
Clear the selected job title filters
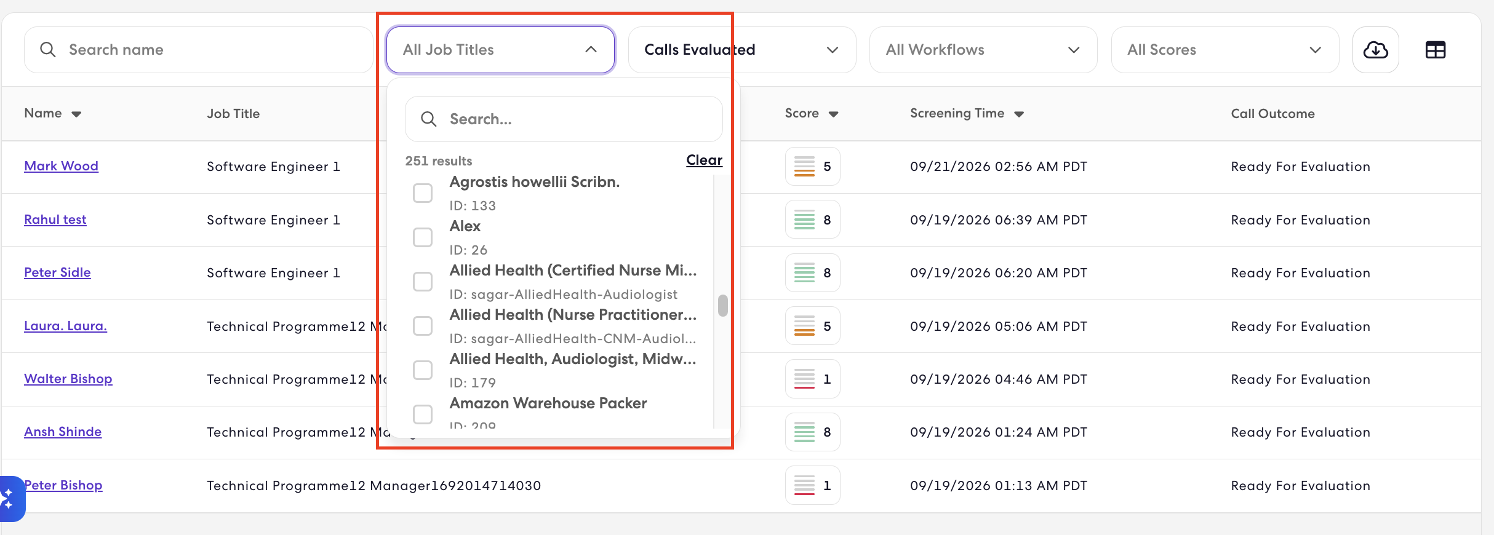704,160
